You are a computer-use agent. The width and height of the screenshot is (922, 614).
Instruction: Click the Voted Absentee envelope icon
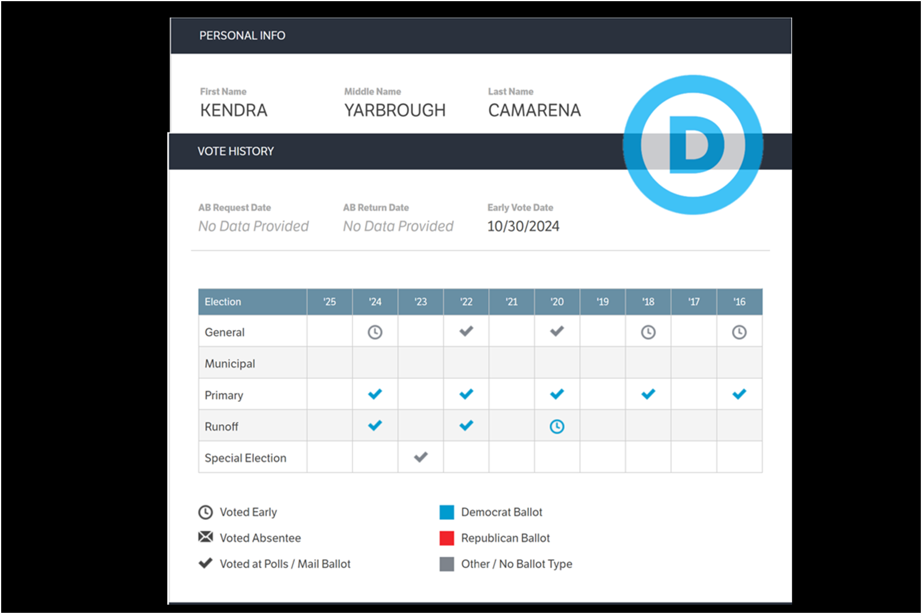[205, 537]
